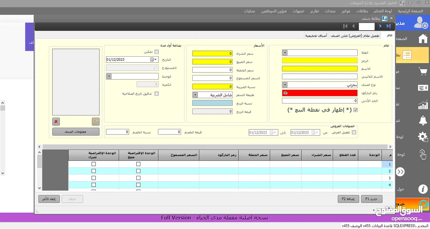
Task: Open the الوحدة unit dropdown
Action: pyautogui.click(x=109, y=76)
